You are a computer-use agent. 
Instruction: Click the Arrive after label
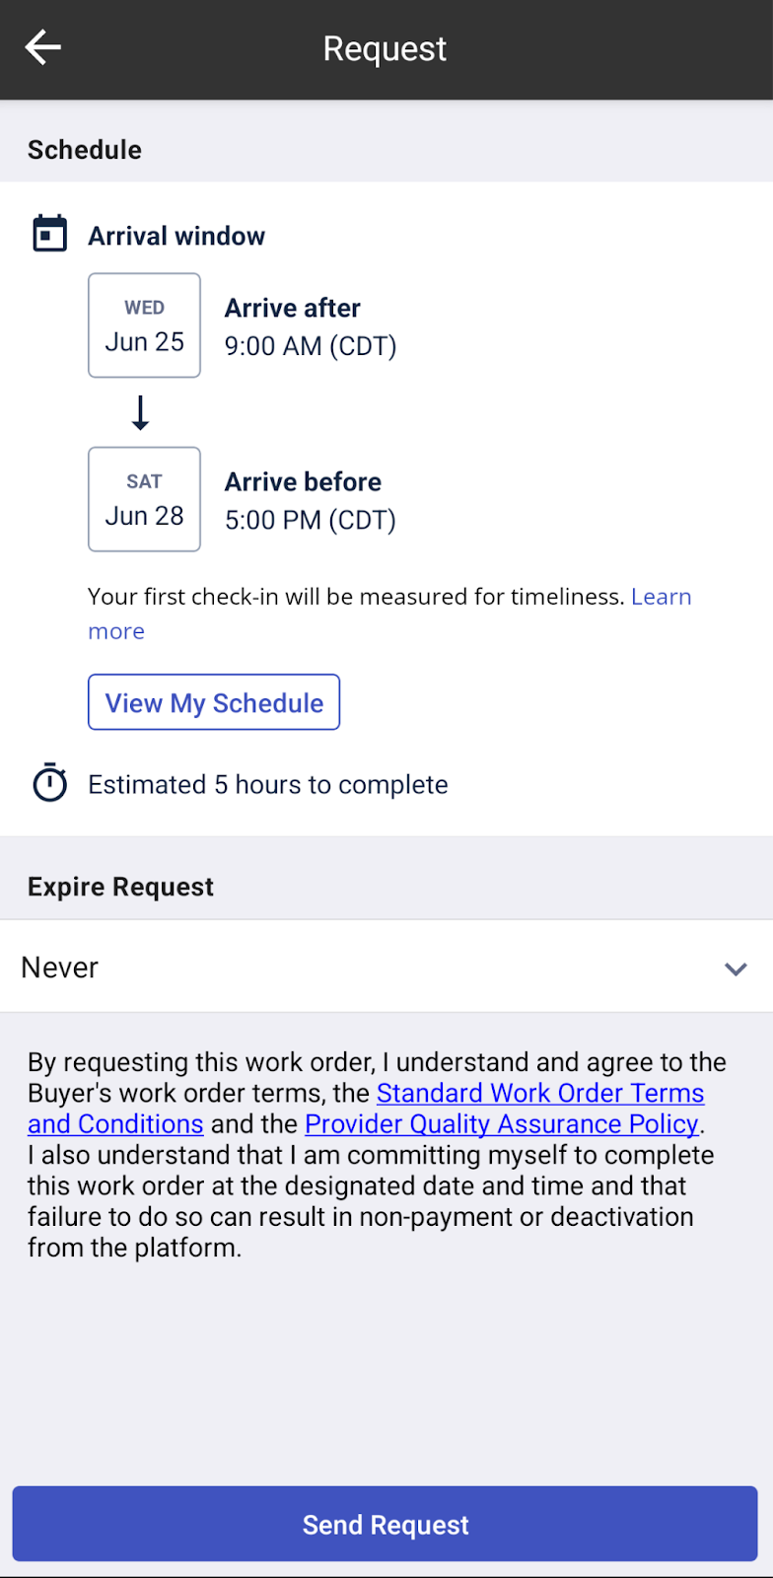(x=293, y=308)
